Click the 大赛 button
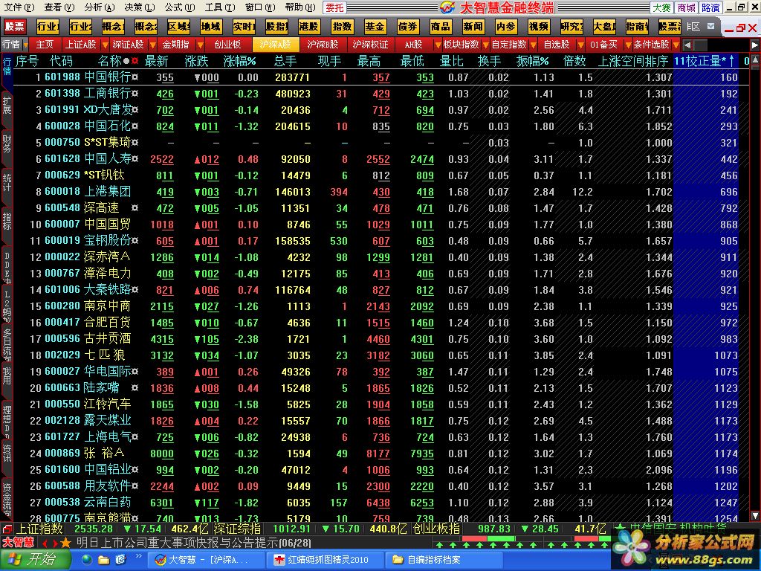 [661, 7]
